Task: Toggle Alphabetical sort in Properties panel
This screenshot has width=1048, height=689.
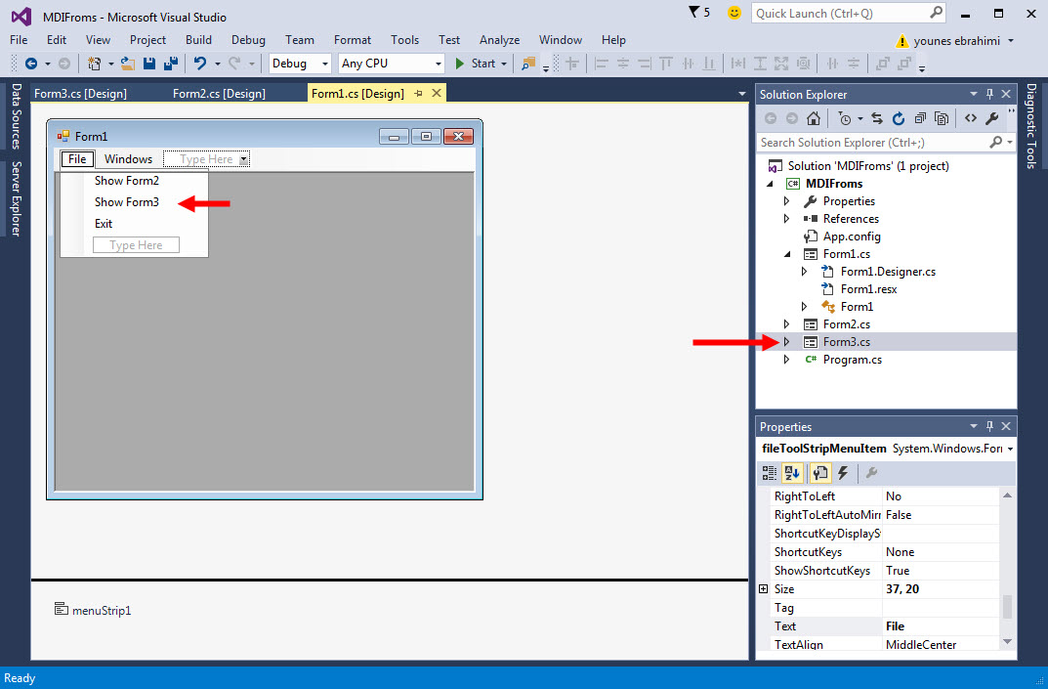Action: pos(792,473)
